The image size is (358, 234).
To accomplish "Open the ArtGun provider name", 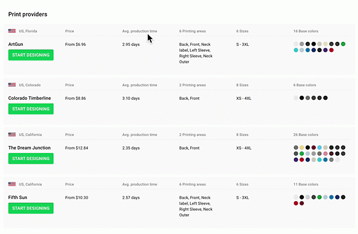I will coord(16,44).
